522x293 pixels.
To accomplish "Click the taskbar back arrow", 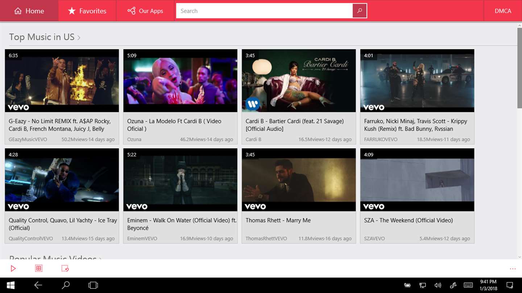I will pos(38,285).
